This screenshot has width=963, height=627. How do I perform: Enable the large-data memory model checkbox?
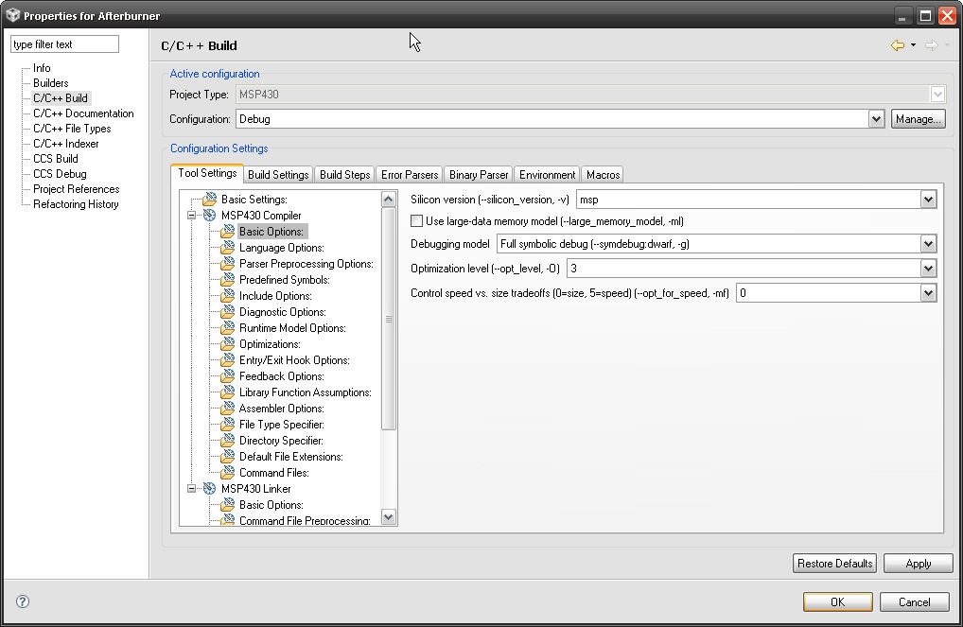pos(416,220)
